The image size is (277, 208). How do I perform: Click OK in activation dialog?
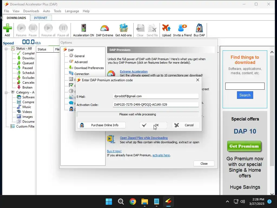153,125
